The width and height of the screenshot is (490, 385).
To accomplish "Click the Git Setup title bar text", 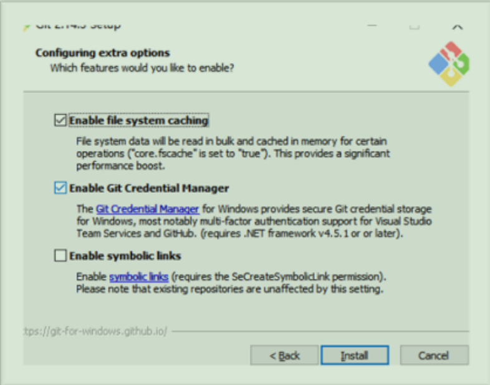I will pyautogui.click(x=78, y=26).
